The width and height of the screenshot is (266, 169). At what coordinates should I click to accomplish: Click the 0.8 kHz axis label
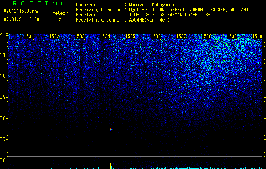tap(3, 118)
